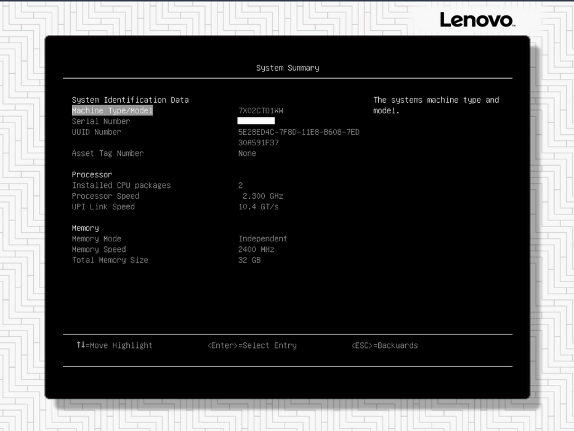Click the Memory Mode label
The image size is (574, 431).
(96, 238)
